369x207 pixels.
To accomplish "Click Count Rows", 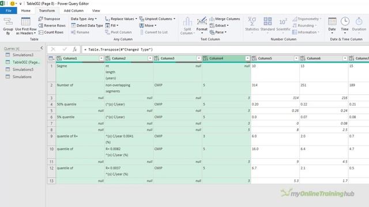I will point(51,32).
